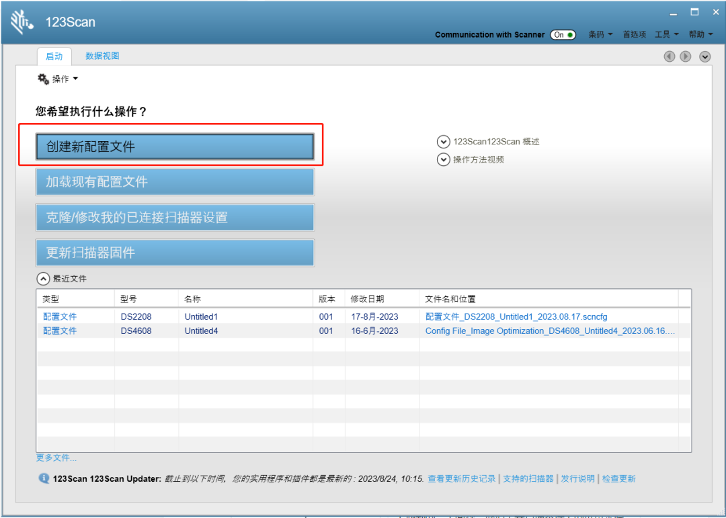Expand the 123Scan 概述 section
Screen dimensions: 726x518
[443, 142]
